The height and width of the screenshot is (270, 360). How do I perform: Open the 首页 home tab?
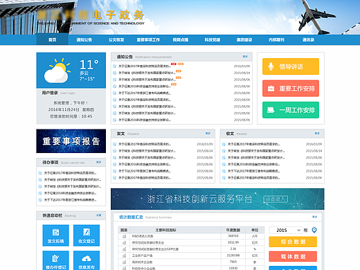[x=52, y=39]
